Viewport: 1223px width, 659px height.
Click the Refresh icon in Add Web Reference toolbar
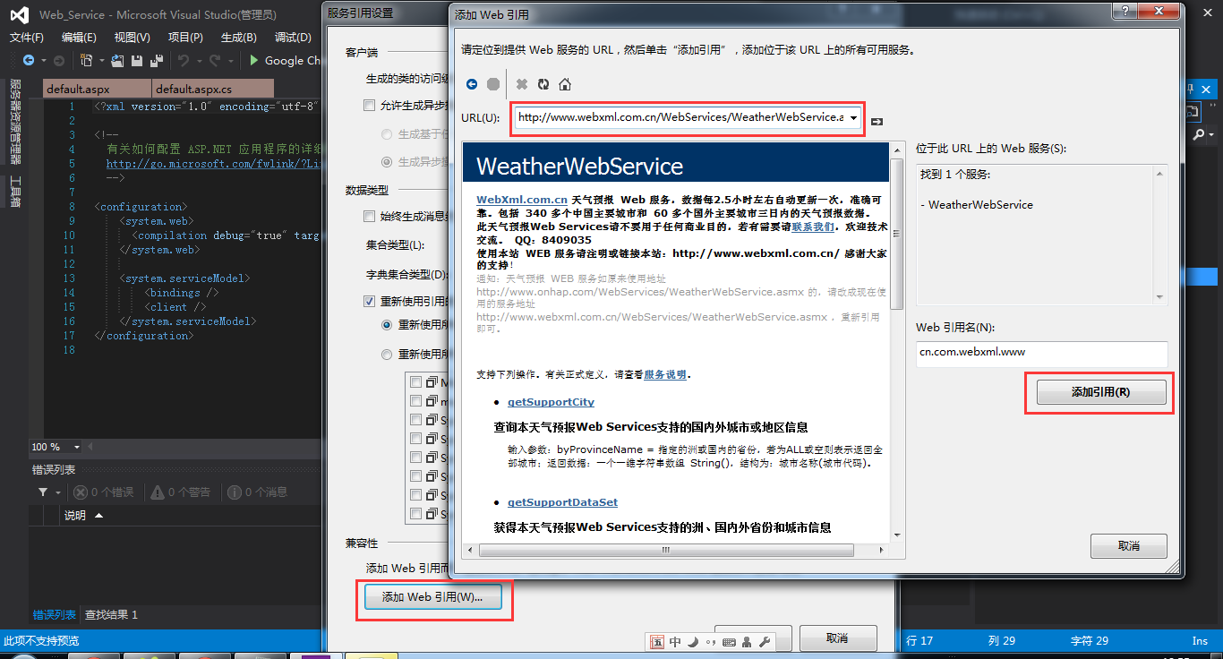[543, 84]
